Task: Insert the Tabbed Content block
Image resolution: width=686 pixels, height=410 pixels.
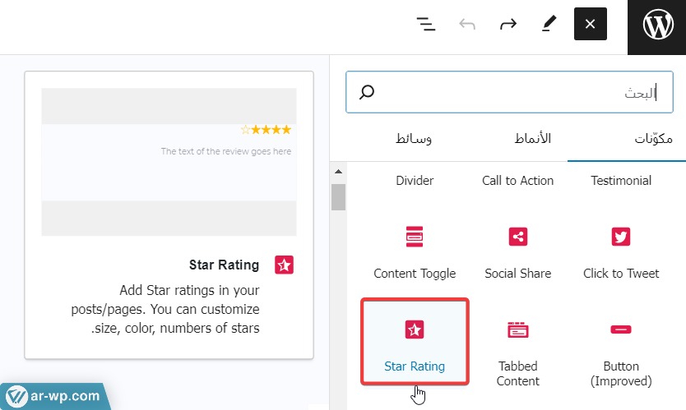Action: pyautogui.click(x=518, y=349)
